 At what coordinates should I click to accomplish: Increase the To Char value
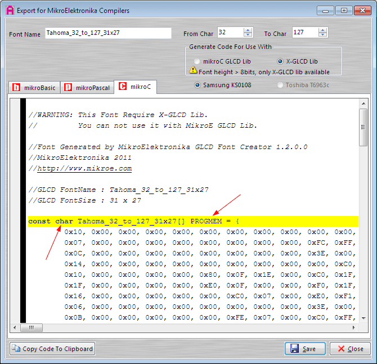322,30
